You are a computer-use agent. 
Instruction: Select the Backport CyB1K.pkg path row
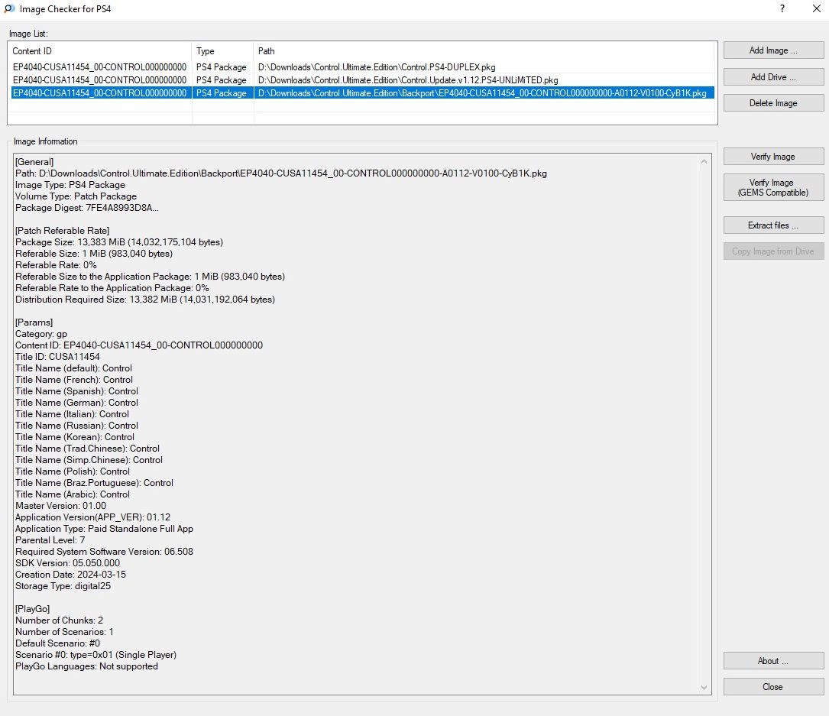click(x=363, y=93)
